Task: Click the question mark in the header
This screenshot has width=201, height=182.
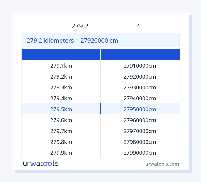Action: 137,26
